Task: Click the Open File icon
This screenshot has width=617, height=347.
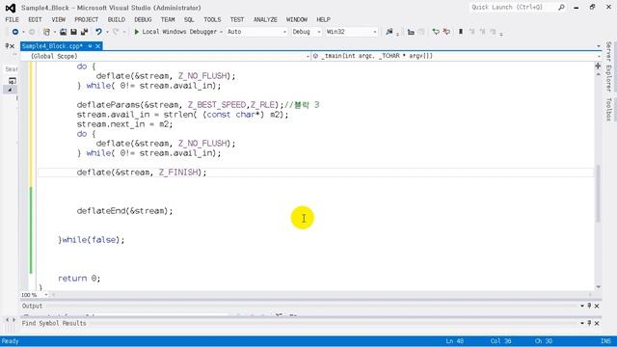Action: (63, 32)
